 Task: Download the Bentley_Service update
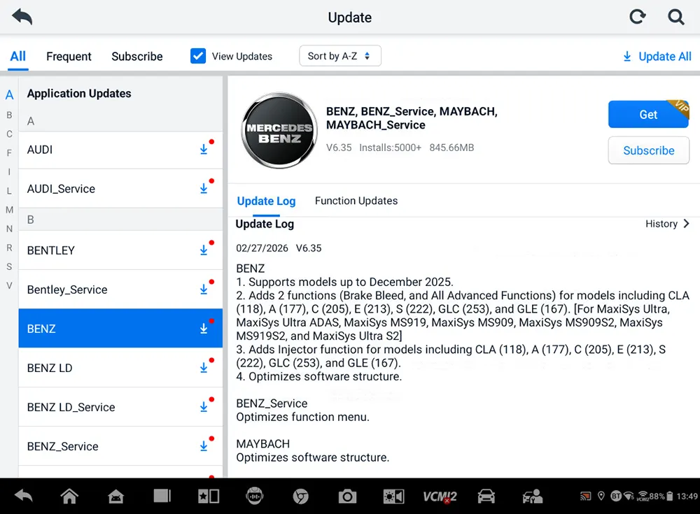[x=204, y=290]
